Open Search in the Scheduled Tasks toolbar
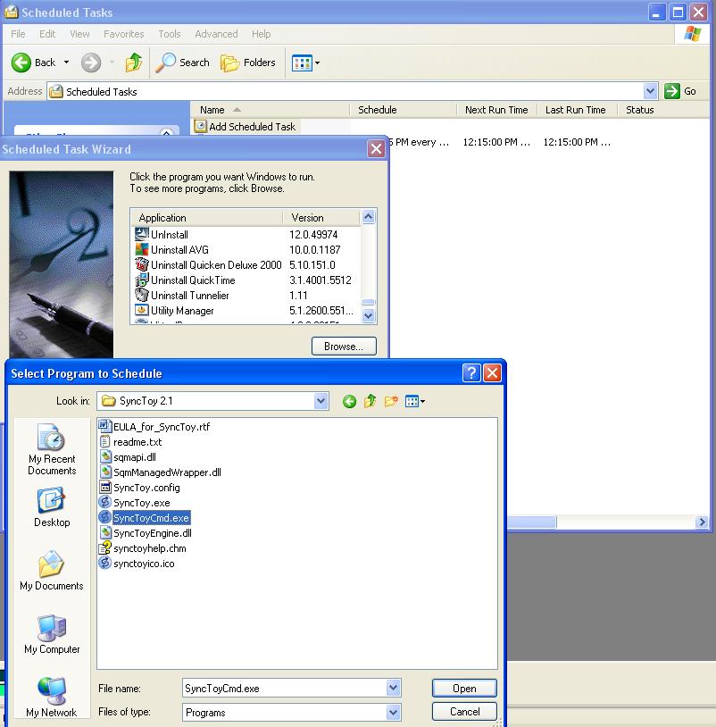 coord(183,63)
